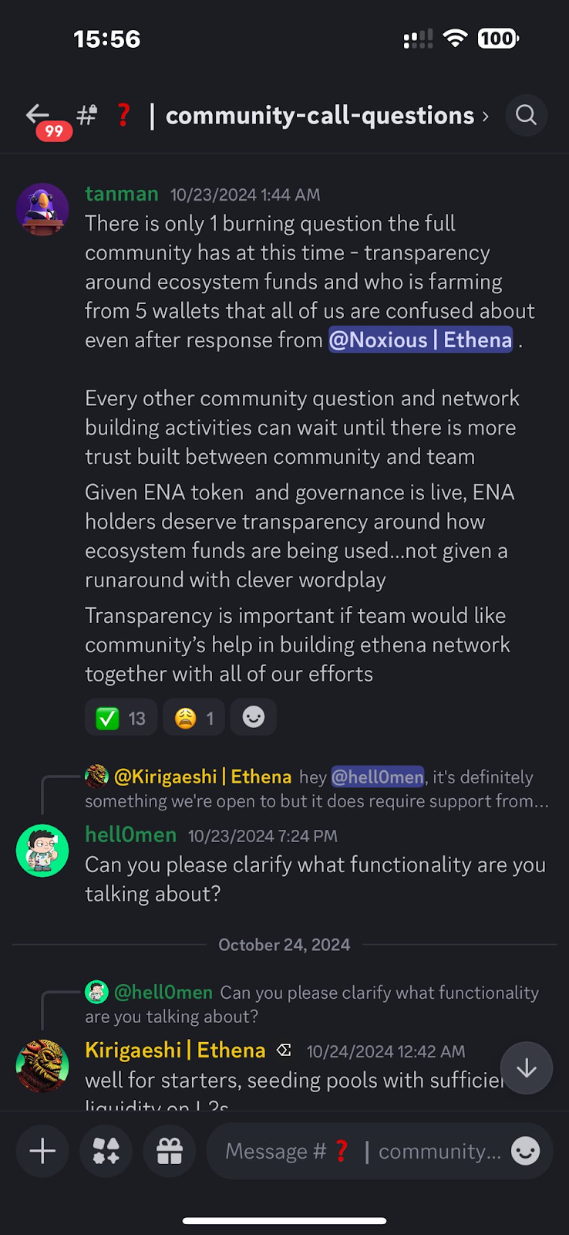This screenshot has height=1235, width=569.
Task: Tap the message input field
Action: (x=347, y=1151)
